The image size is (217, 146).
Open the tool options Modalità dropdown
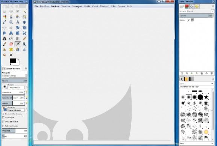[15, 76]
